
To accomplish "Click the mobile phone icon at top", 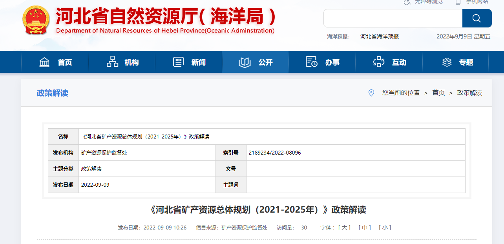I will coord(458,2).
